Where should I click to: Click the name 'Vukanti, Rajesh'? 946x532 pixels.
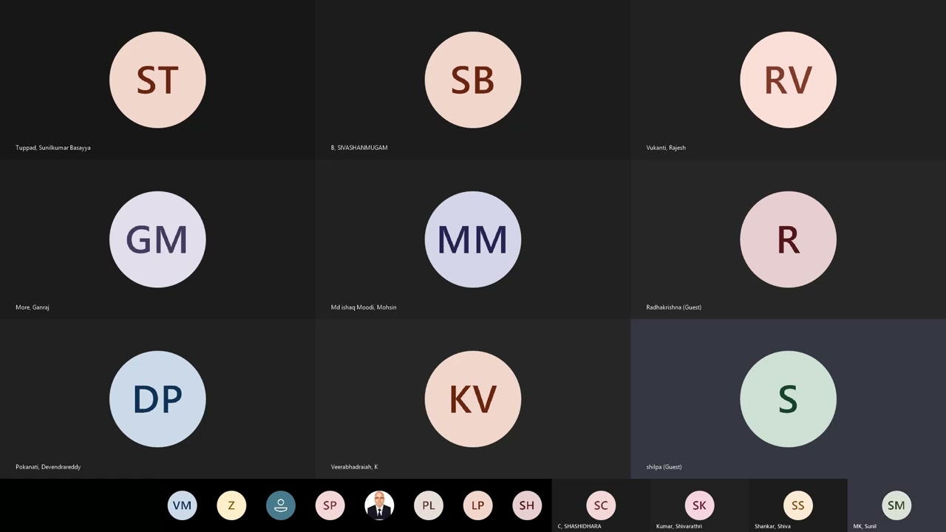point(666,148)
